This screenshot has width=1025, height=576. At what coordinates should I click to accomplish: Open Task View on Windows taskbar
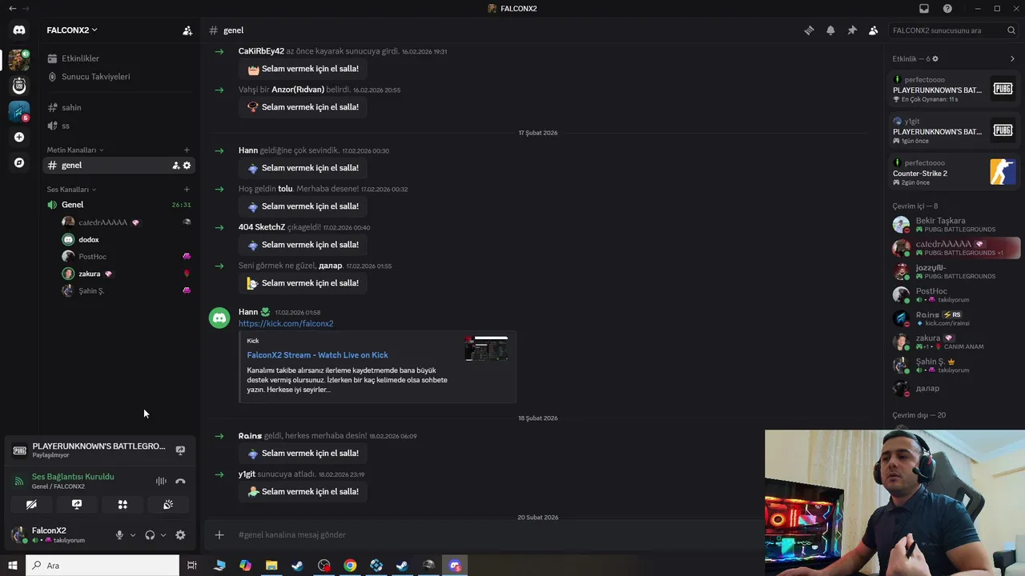(192, 566)
